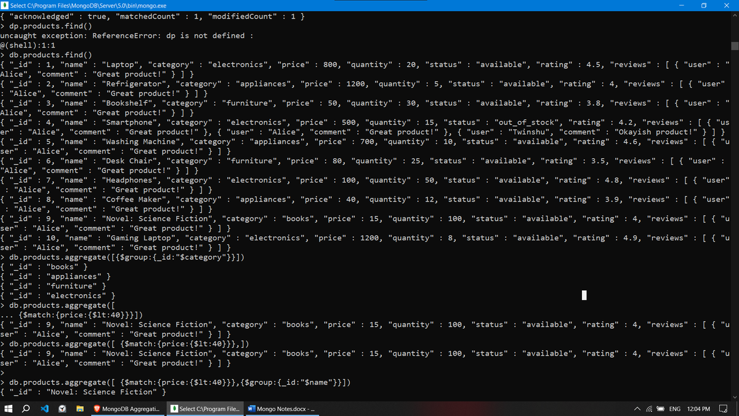
Task: Click the white text cursor block
Action: (x=584, y=296)
